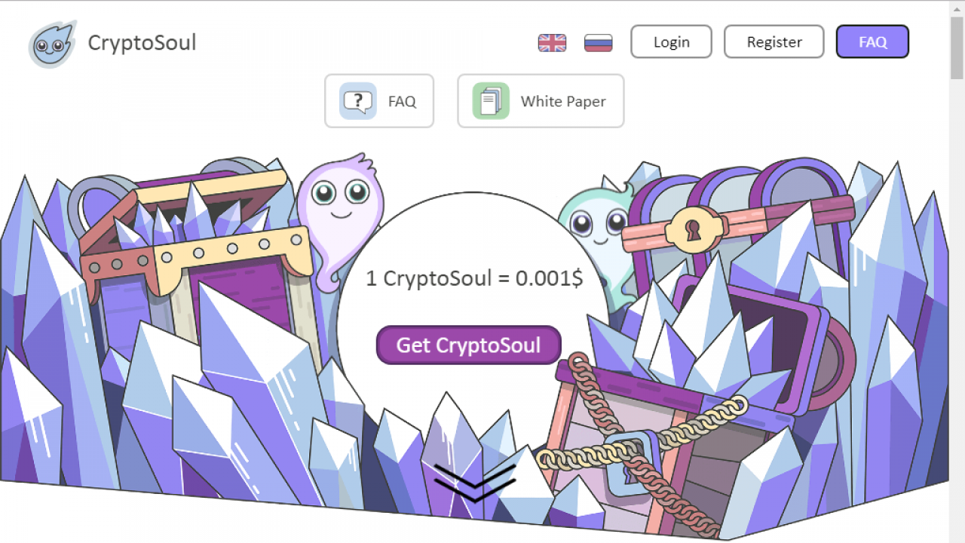Viewport: 965px width, 543px height.
Task: Click the CryptoSoul brand name text
Action: point(142,42)
